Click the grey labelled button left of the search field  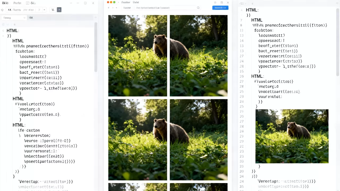[127, 8]
